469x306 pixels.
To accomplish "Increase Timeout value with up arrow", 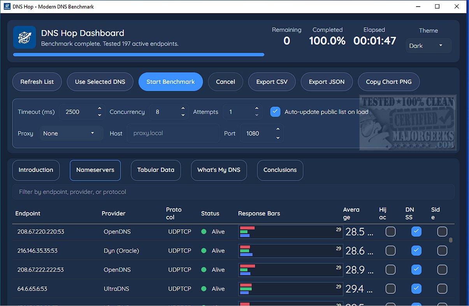I will pyautogui.click(x=100, y=109).
